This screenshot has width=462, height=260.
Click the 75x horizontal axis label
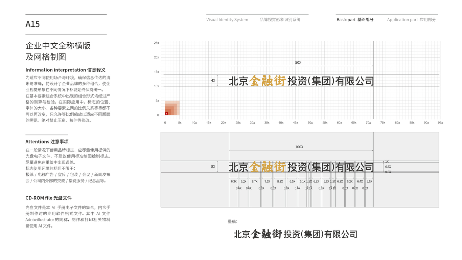click(383, 123)
